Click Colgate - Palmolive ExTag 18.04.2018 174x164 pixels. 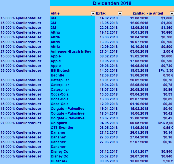pos(108,113)
